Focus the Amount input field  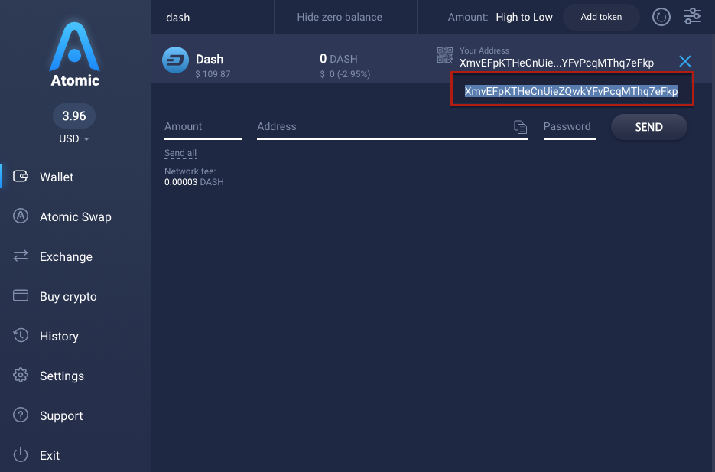pyautogui.click(x=203, y=127)
